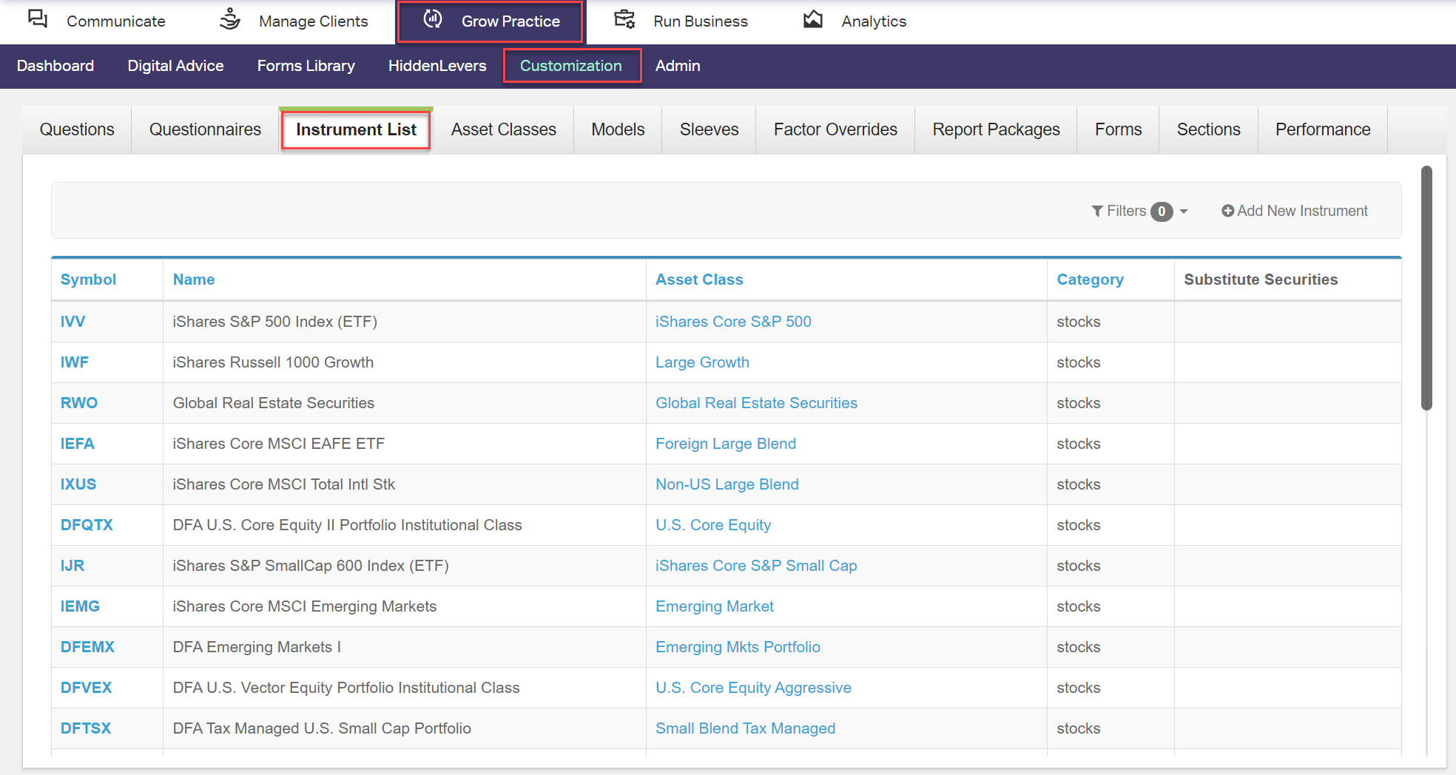Switch to the Questions tab

pyautogui.click(x=77, y=129)
